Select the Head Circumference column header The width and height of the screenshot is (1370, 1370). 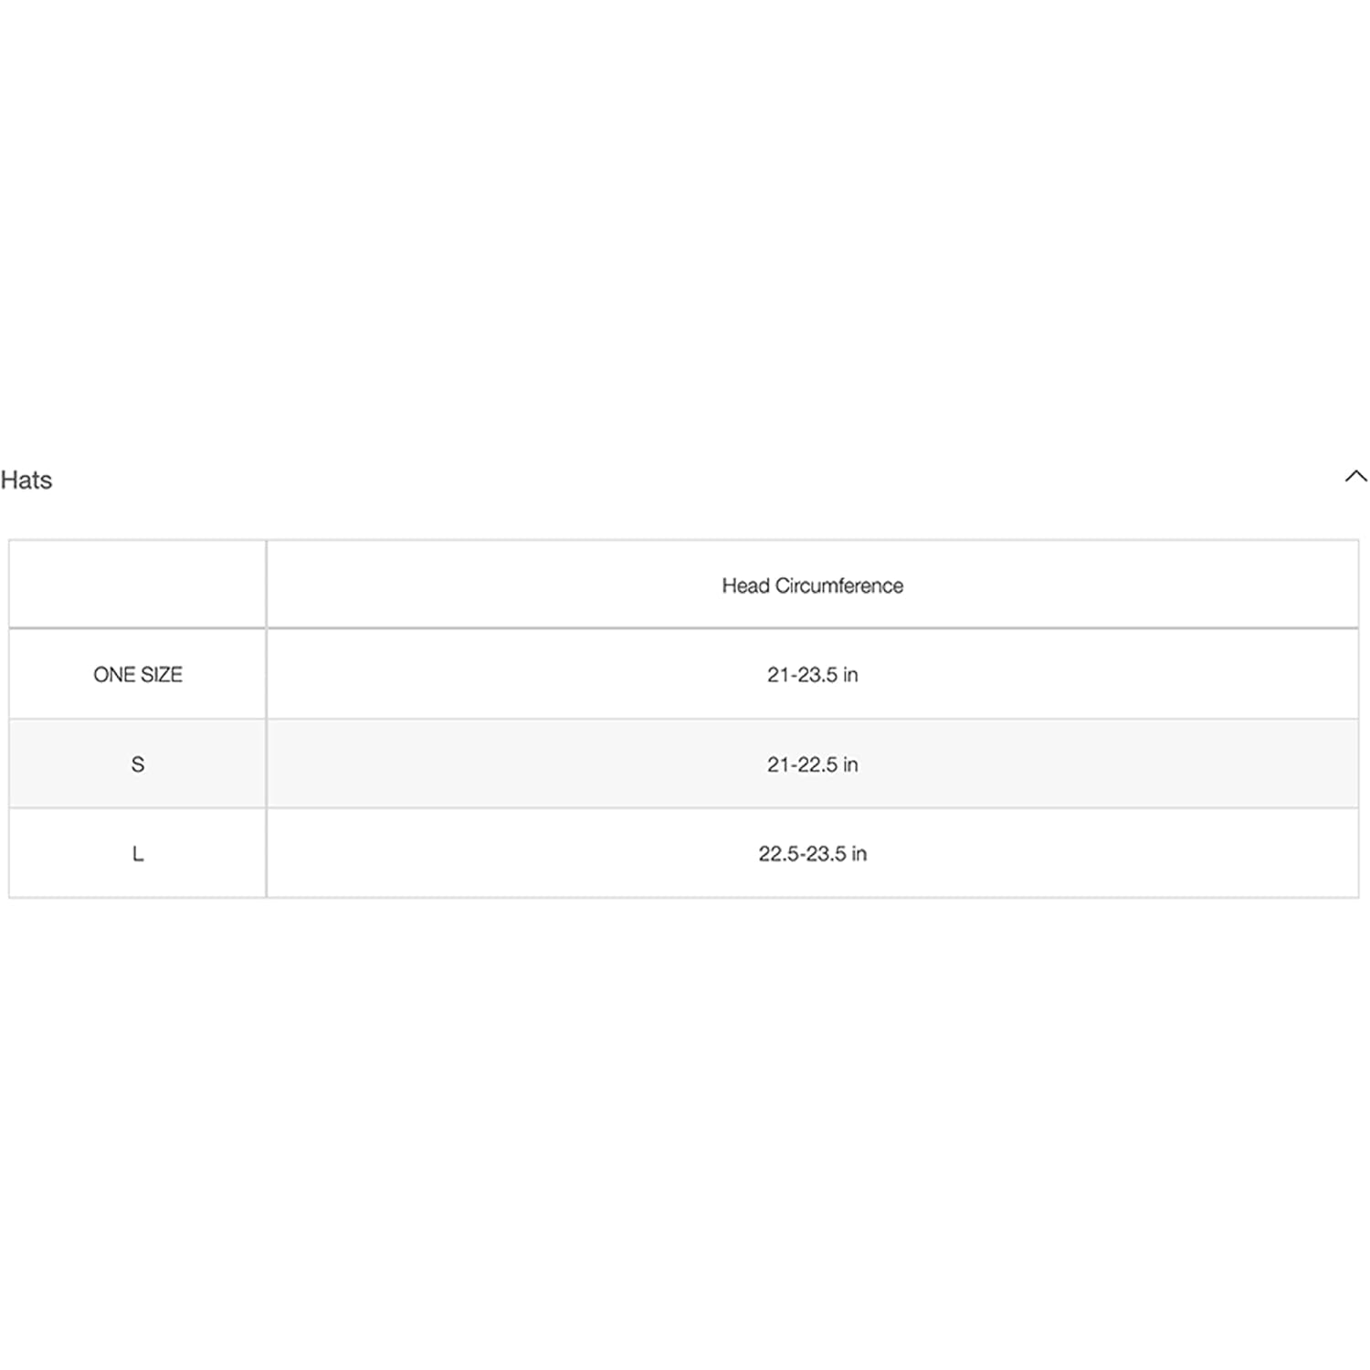(812, 585)
